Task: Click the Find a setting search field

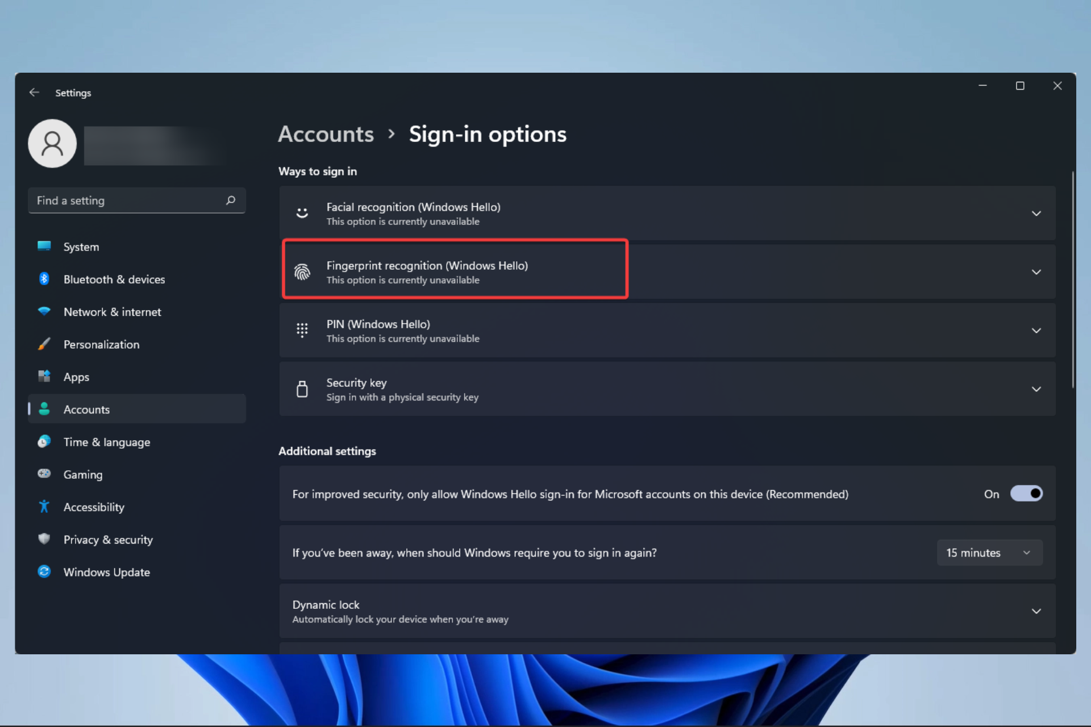Action: coord(136,199)
